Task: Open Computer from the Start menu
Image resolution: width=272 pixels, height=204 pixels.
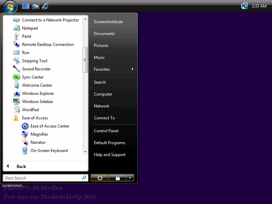Action: tap(103, 94)
